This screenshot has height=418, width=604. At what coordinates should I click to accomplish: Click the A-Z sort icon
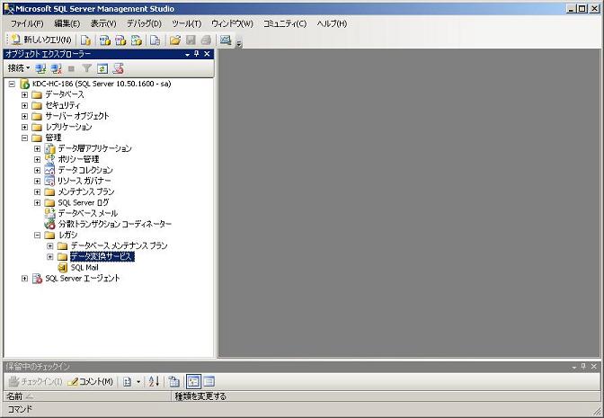[154, 381]
